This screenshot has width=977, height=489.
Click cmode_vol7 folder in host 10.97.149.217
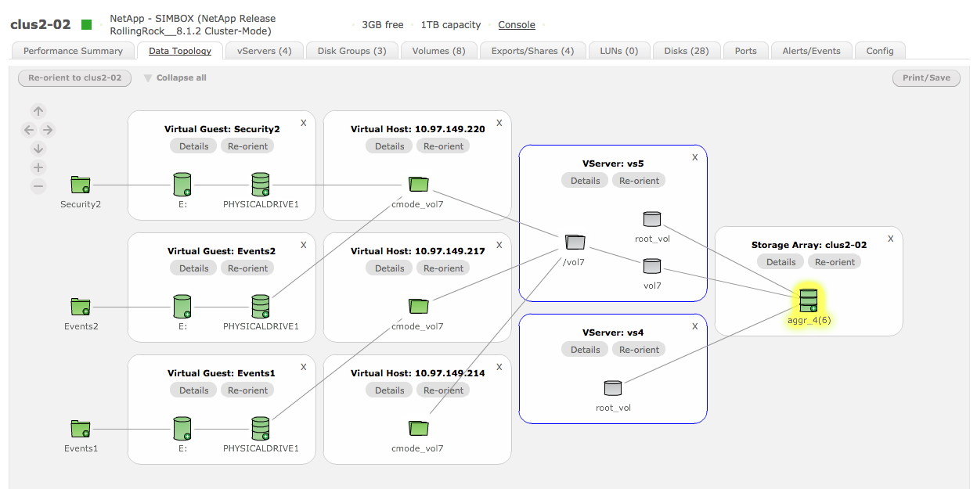tap(419, 306)
